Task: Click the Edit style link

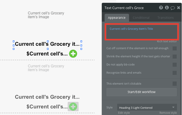Action: pos(124,113)
